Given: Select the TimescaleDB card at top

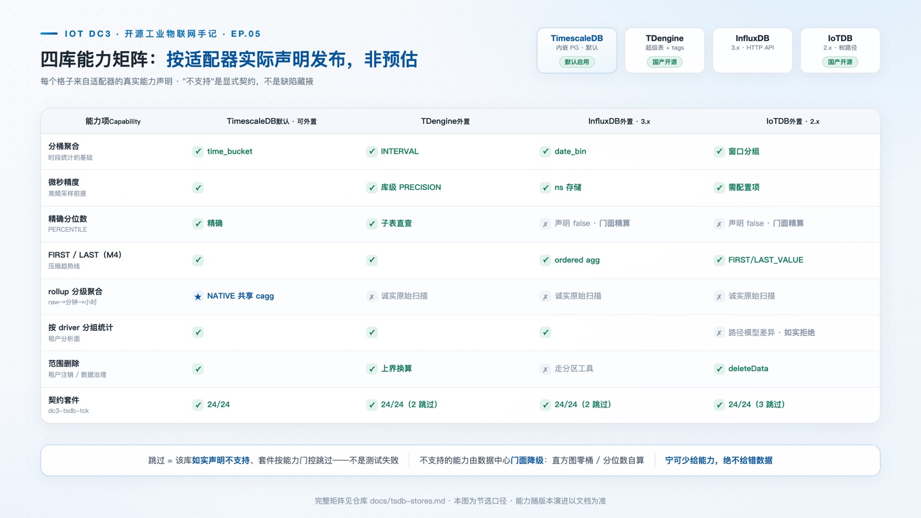Looking at the screenshot, I should click(x=577, y=51).
